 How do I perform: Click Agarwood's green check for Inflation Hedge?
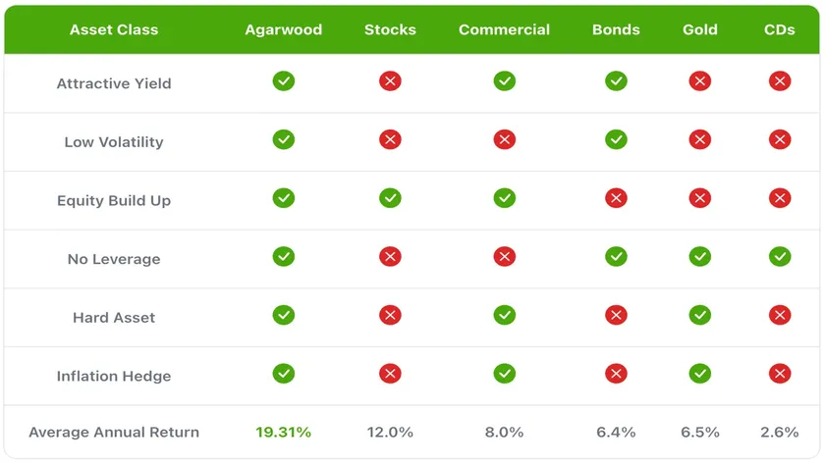[284, 374]
